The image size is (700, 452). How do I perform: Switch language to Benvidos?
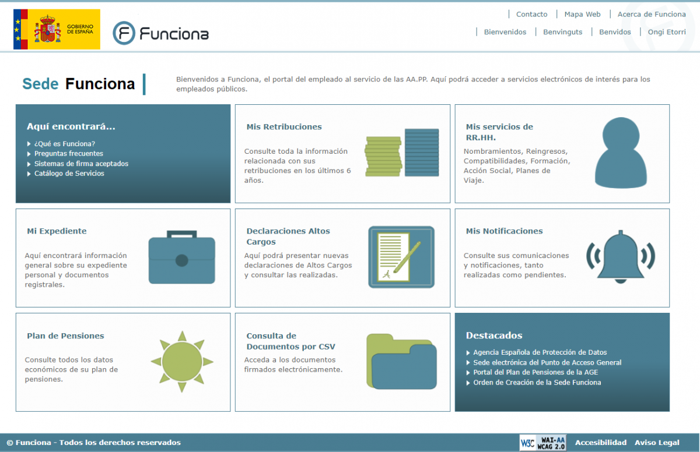615,32
